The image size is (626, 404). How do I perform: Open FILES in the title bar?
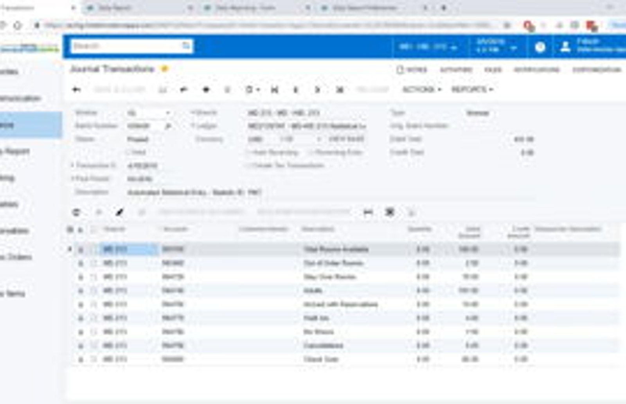pos(493,70)
